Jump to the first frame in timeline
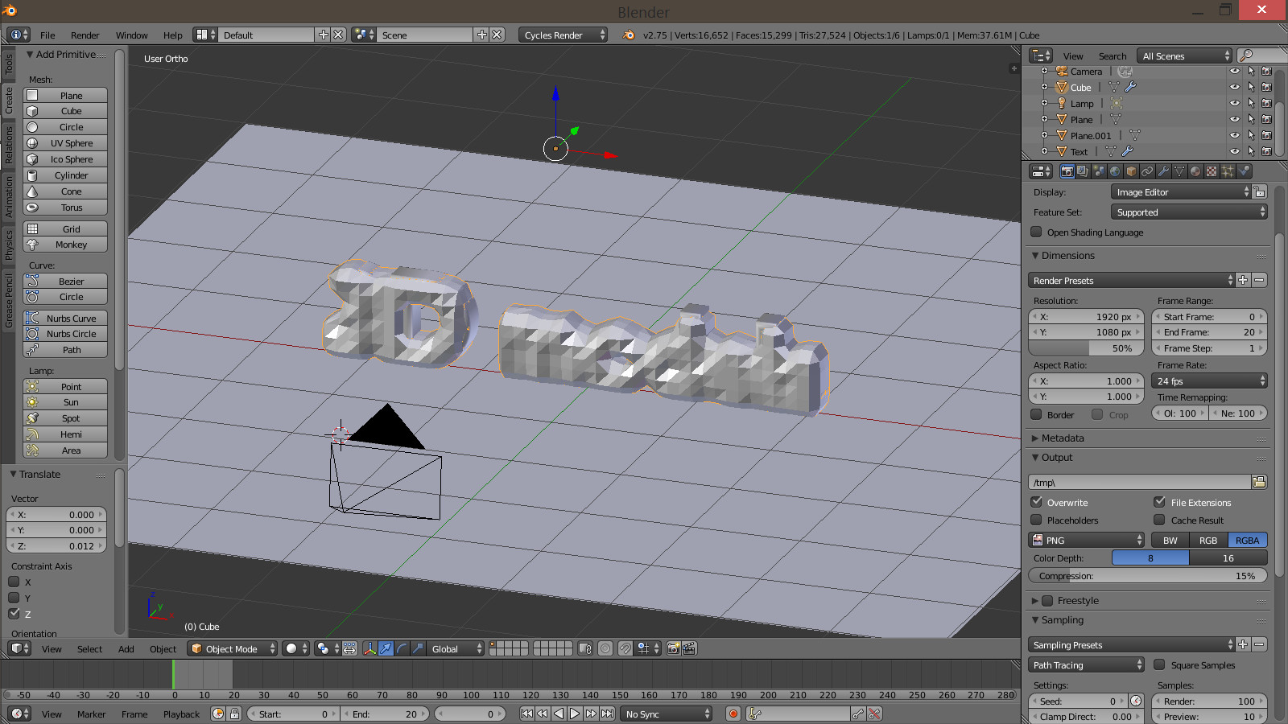Image resolution: width=1288 pixels, height=724 pixels. click(x=526, y=714)
